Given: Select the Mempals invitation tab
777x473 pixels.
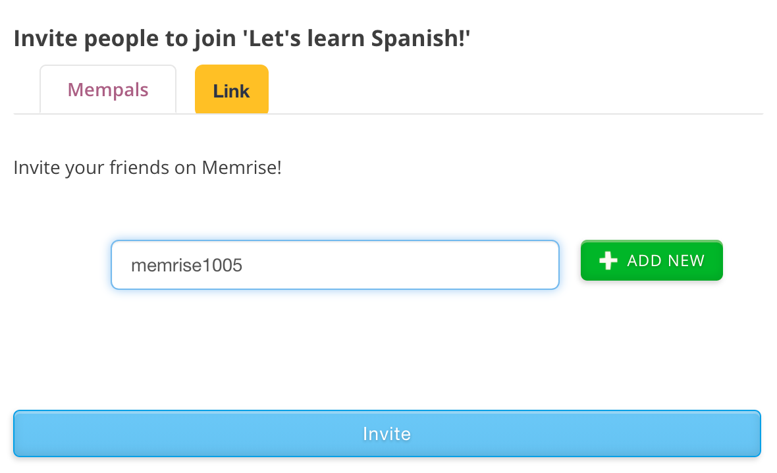Looking at the screenshot, I should (108, 90).
